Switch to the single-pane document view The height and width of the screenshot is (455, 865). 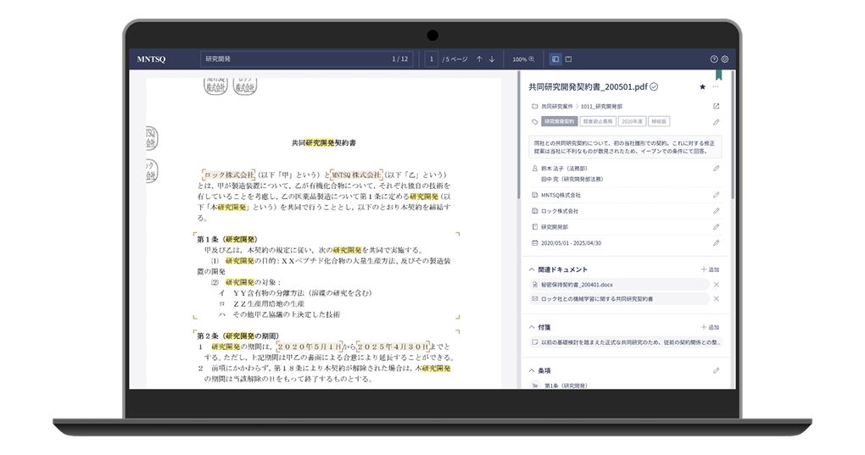tap(568, 59)
